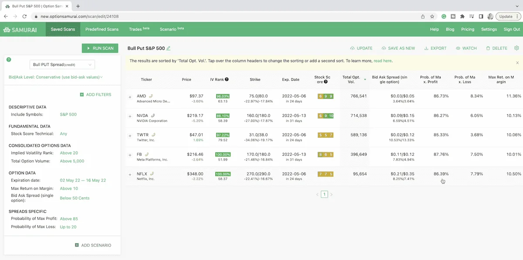Viewport: 523px width, 260px height.
Task: Open the Saved Scans tab
Action: coord(63,30)
